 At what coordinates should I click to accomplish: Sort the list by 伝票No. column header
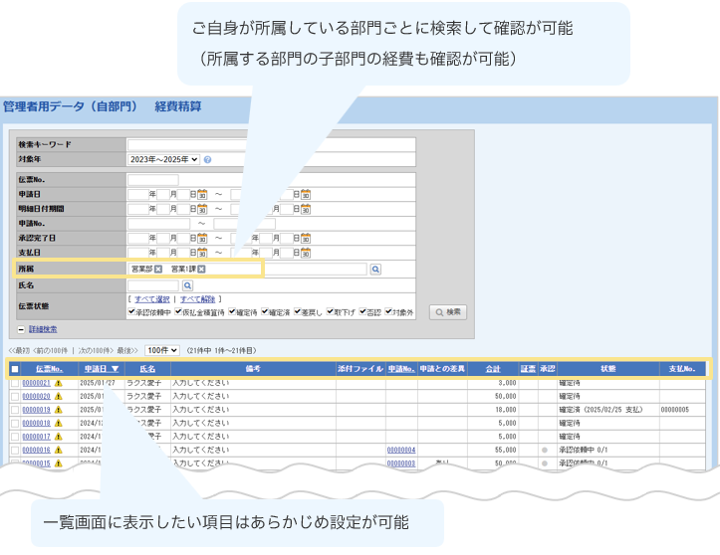50,369
